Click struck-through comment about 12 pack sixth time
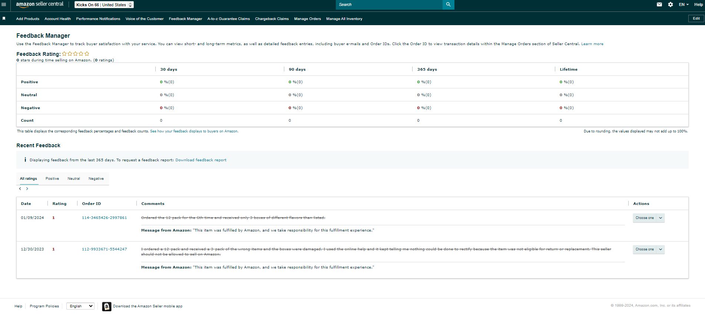The image size is (705, 334). point(233,218)
